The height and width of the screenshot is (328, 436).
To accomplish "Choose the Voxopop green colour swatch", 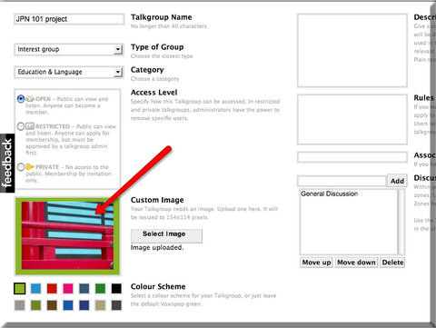I will coord(20,289).
